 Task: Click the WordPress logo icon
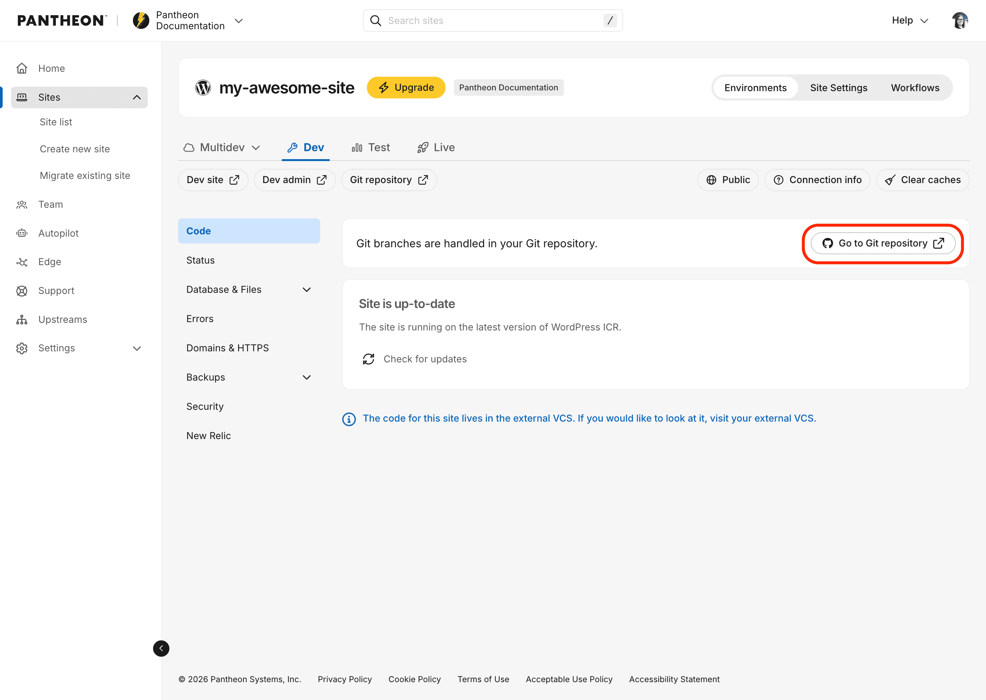point(203,87)
